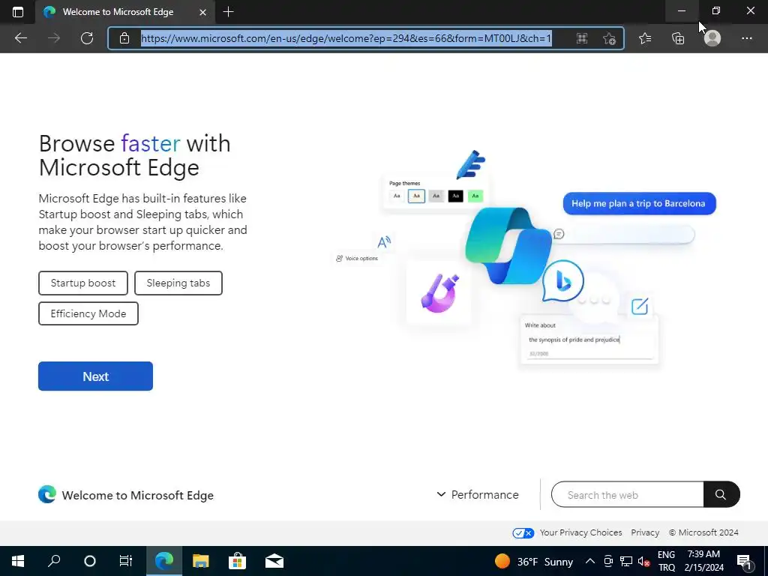Open File Explorer from taskbar
The width and height of the screenshot is (768, 576).
pos(201,561)
